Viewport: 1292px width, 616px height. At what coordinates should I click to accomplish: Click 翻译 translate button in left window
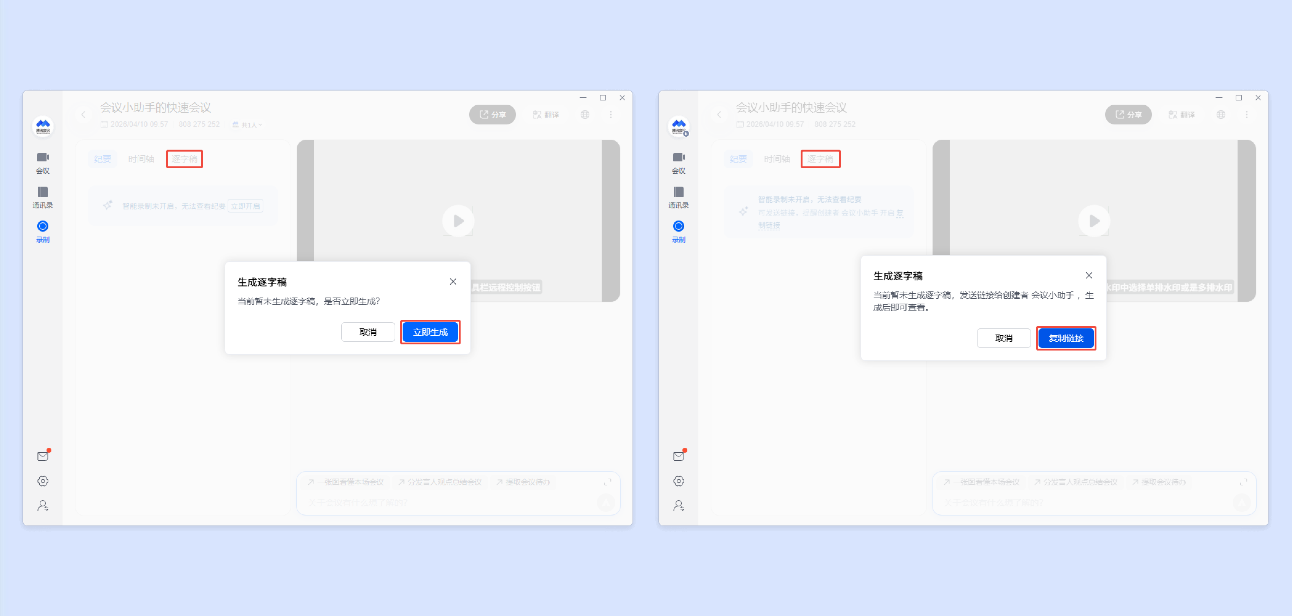pyautogui.click(x=546, y=115)
